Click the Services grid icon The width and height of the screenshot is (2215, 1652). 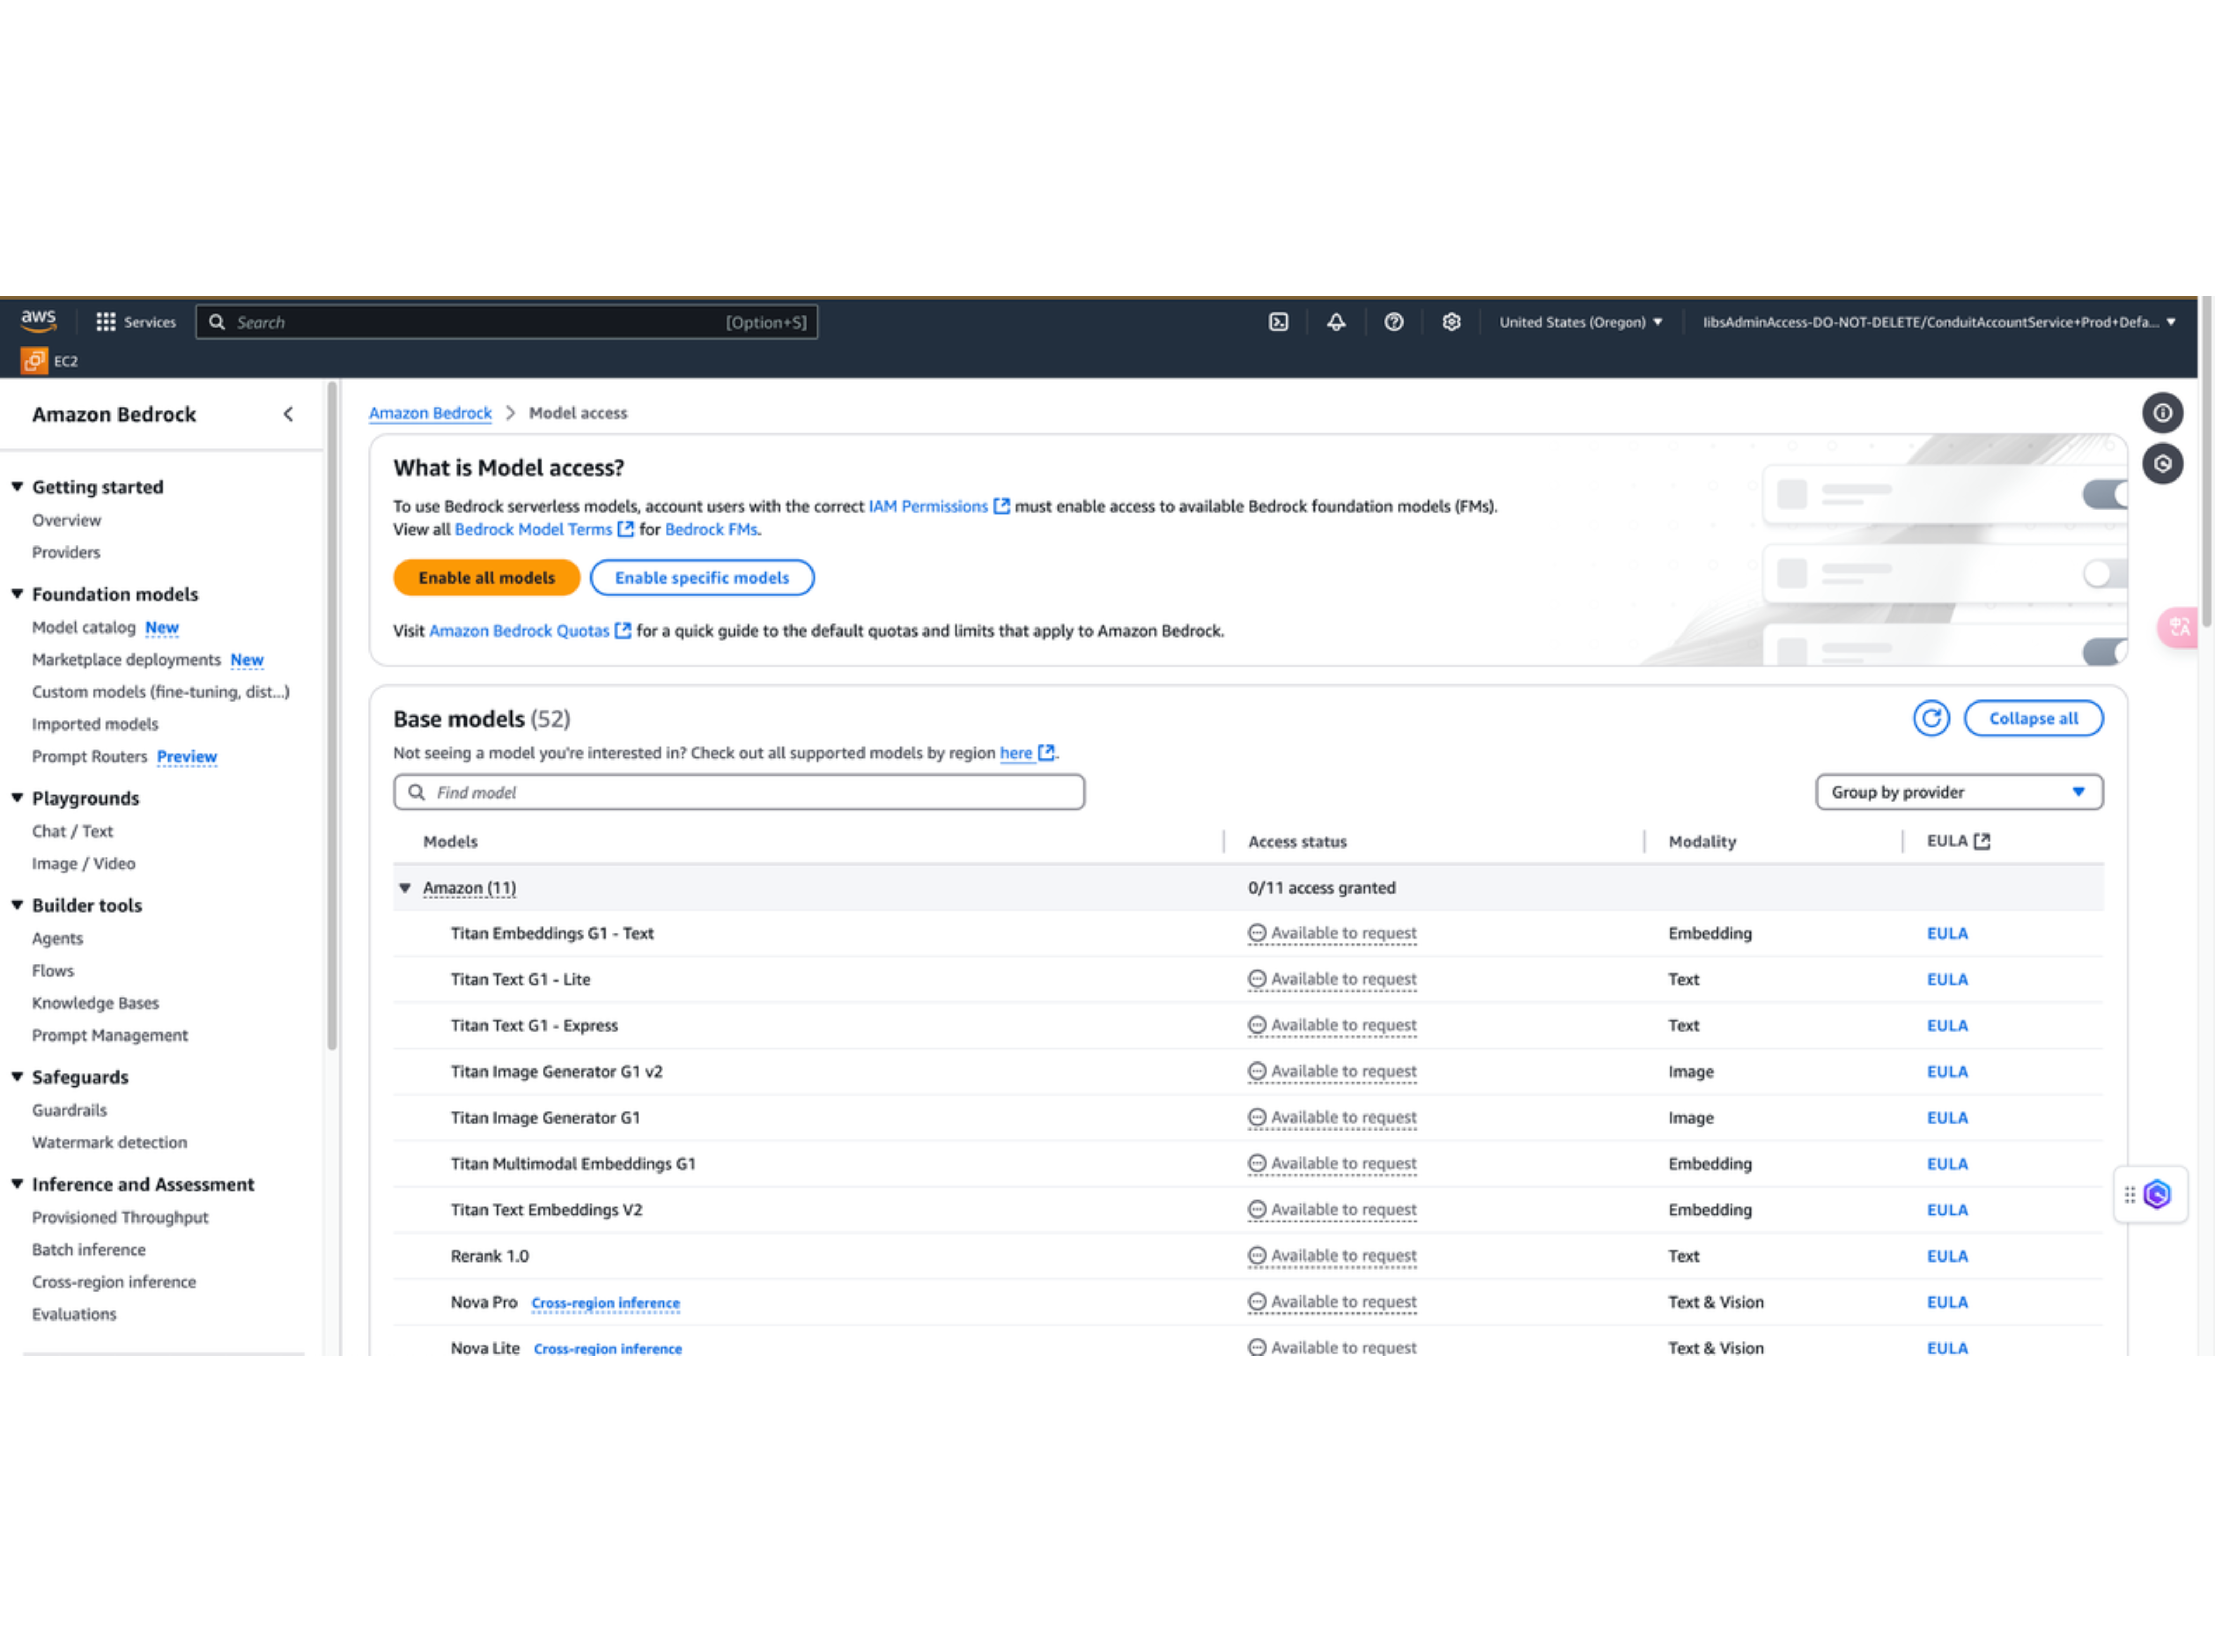(106, 322)
